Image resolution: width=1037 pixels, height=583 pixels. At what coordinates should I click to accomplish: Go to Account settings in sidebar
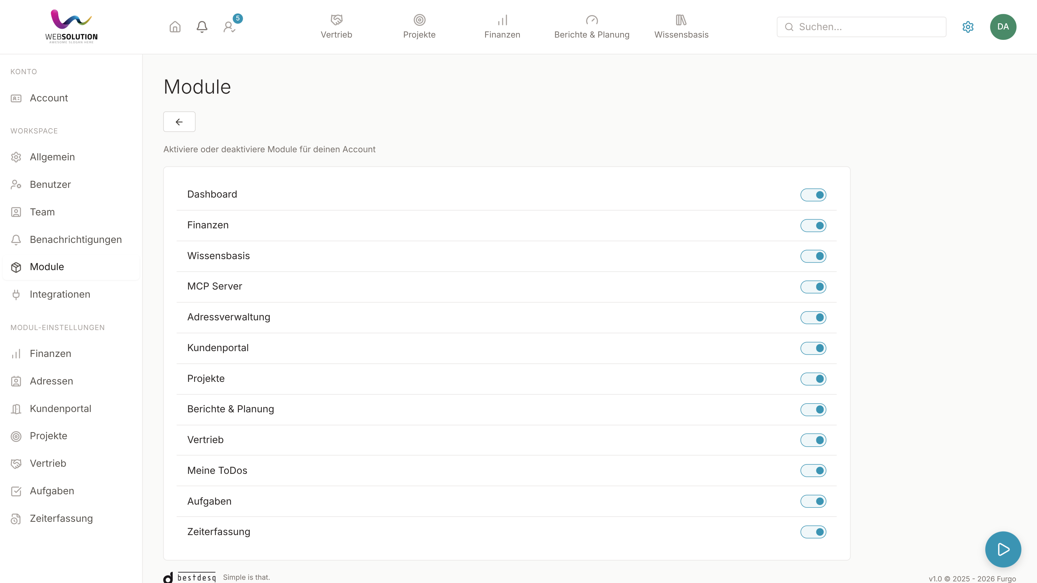tap(71, 98)
